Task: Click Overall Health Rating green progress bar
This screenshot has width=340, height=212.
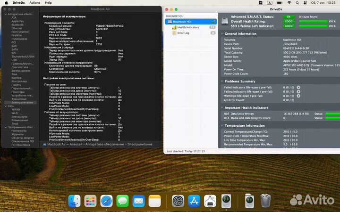Action: 313,21
